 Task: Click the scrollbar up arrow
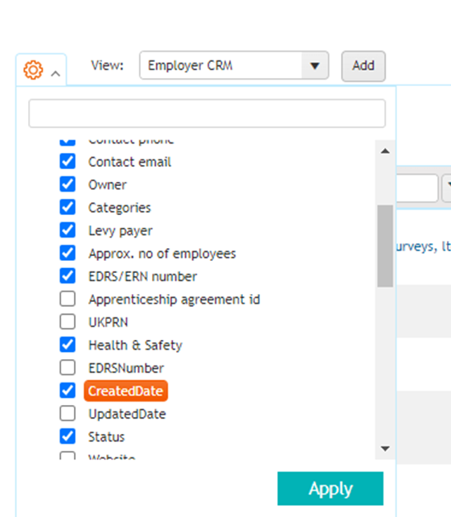point(385,151)
